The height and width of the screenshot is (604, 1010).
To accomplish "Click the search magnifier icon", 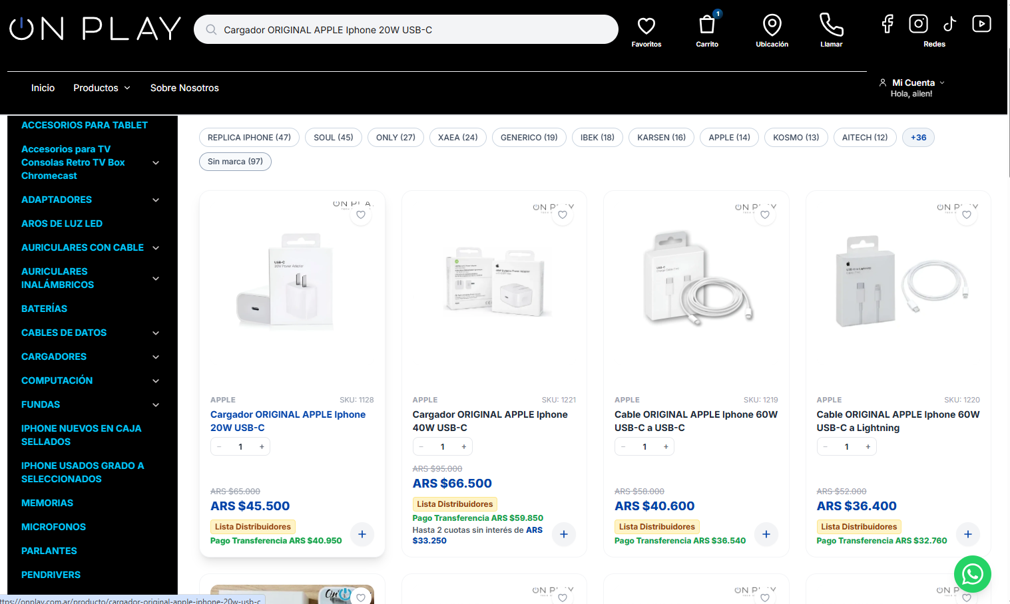I will 211,30.
